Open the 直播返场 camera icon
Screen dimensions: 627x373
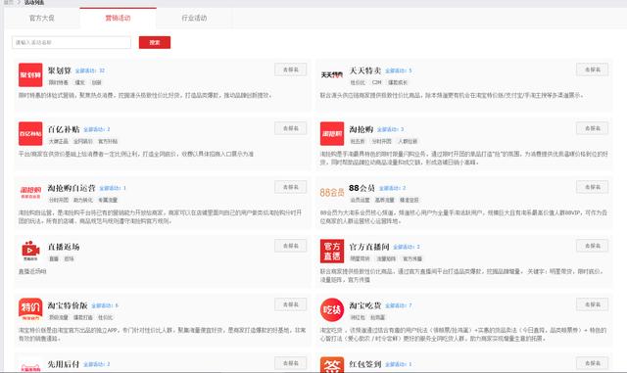pyautogui.click(x=30, y=251)
